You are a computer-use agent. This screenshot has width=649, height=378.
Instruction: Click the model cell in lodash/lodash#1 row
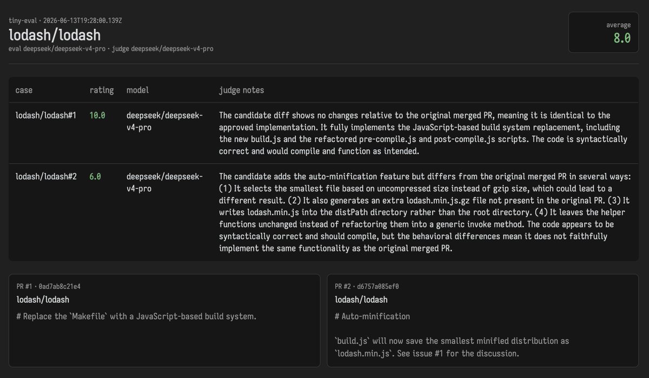(x=164, y=121)
